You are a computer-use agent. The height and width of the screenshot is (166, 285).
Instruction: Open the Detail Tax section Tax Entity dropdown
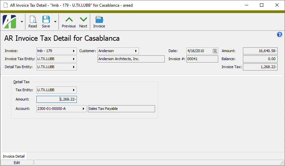(x=74, y=90)
